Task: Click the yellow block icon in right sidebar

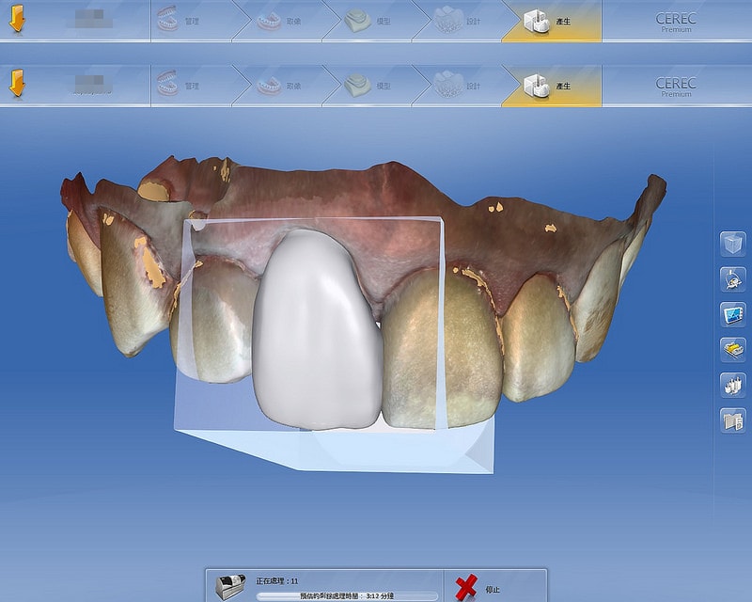Action: [732, 349]
